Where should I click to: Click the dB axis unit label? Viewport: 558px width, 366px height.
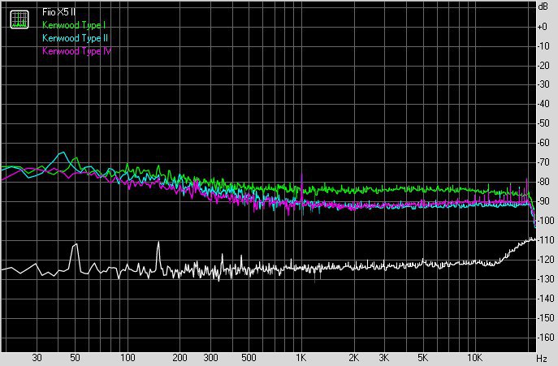pyautogui.click(x=543, y=6)
